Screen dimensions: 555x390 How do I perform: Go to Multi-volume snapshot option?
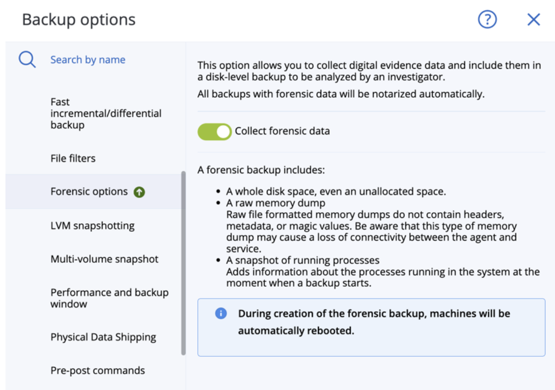(105, 259)
